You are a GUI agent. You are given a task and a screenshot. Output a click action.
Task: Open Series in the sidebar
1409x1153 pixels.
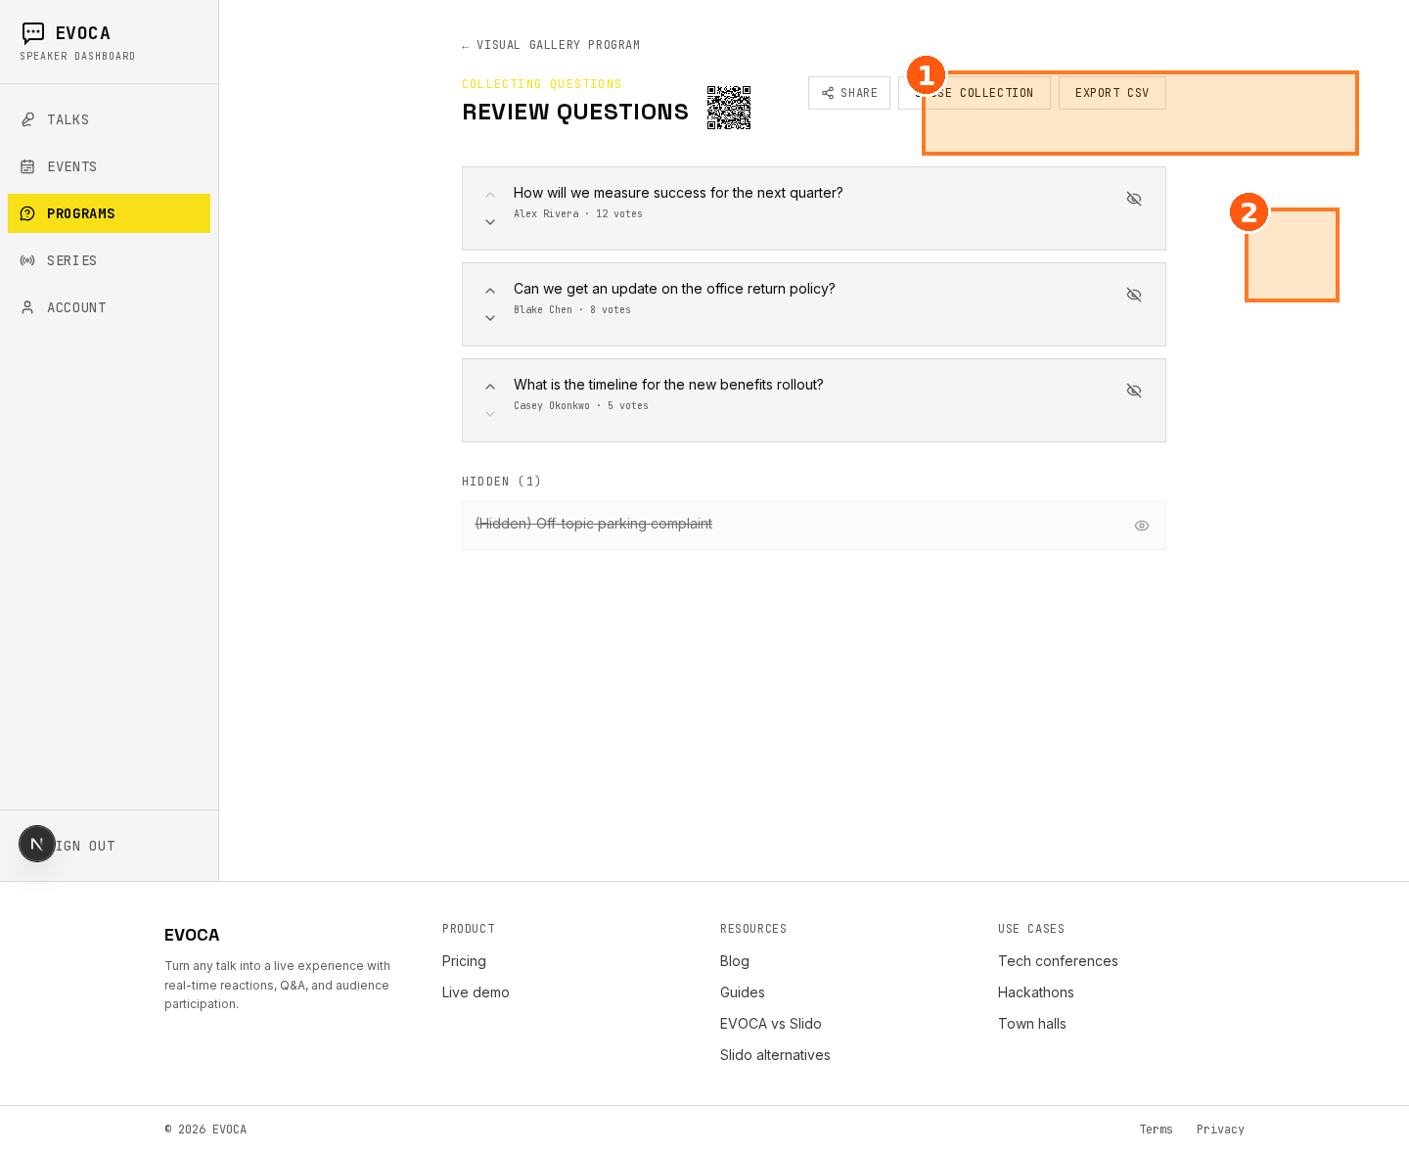[x=109, y=260]
